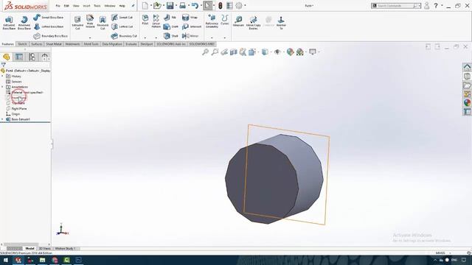472x265 pixels.
Task: Open the Save dropdown arrow
Action: [176, 6]
